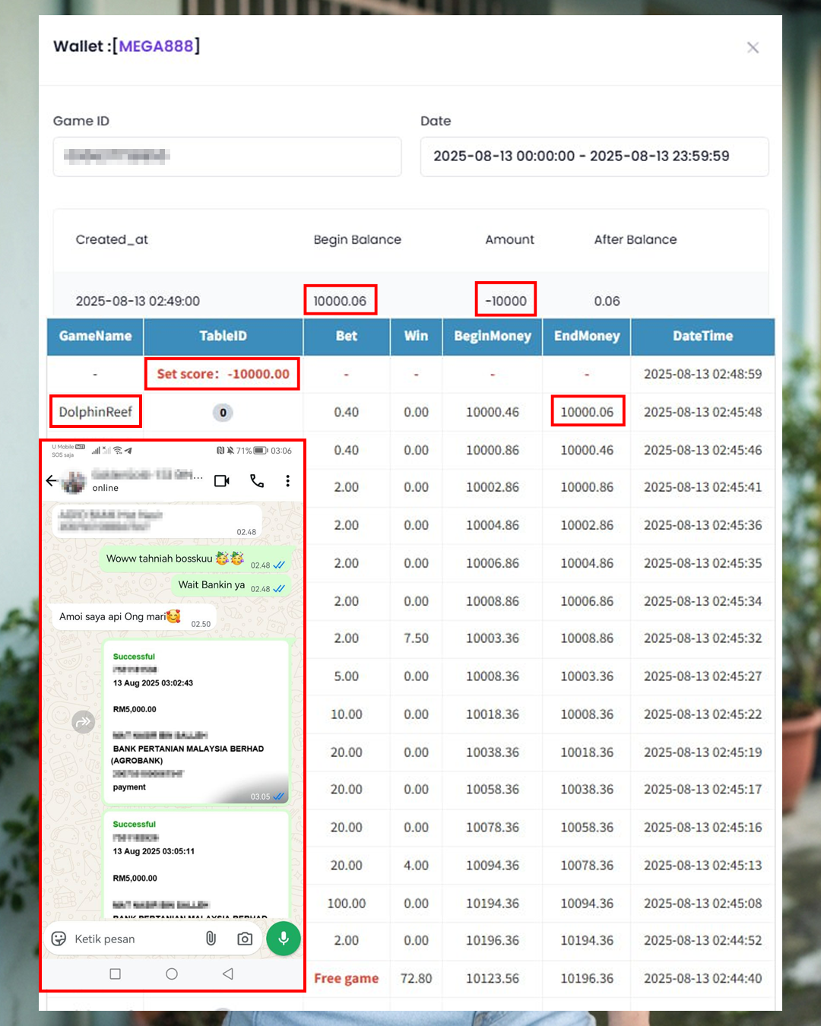Click the TableID column header

(x=223, y=336)
